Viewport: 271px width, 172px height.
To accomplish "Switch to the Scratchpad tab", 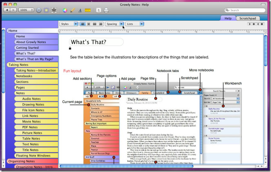I will [247, 18].
